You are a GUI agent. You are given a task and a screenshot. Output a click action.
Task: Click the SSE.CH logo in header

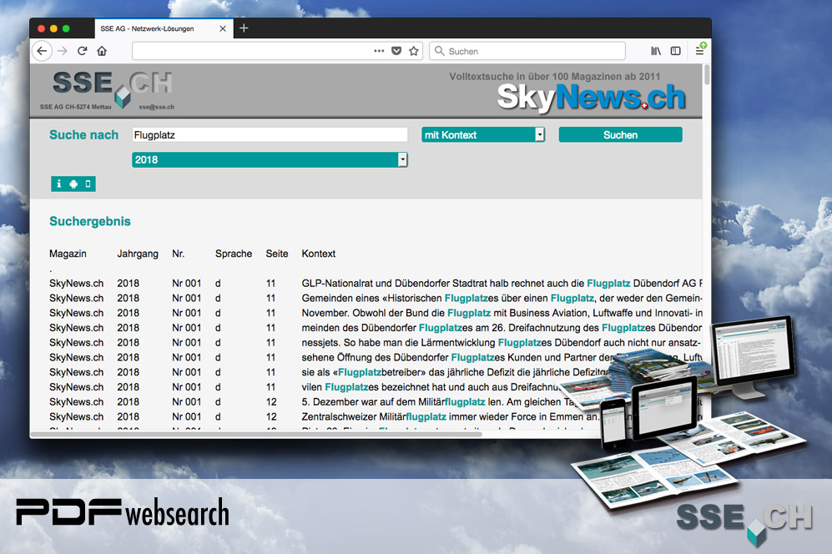[x=112, y=88]
